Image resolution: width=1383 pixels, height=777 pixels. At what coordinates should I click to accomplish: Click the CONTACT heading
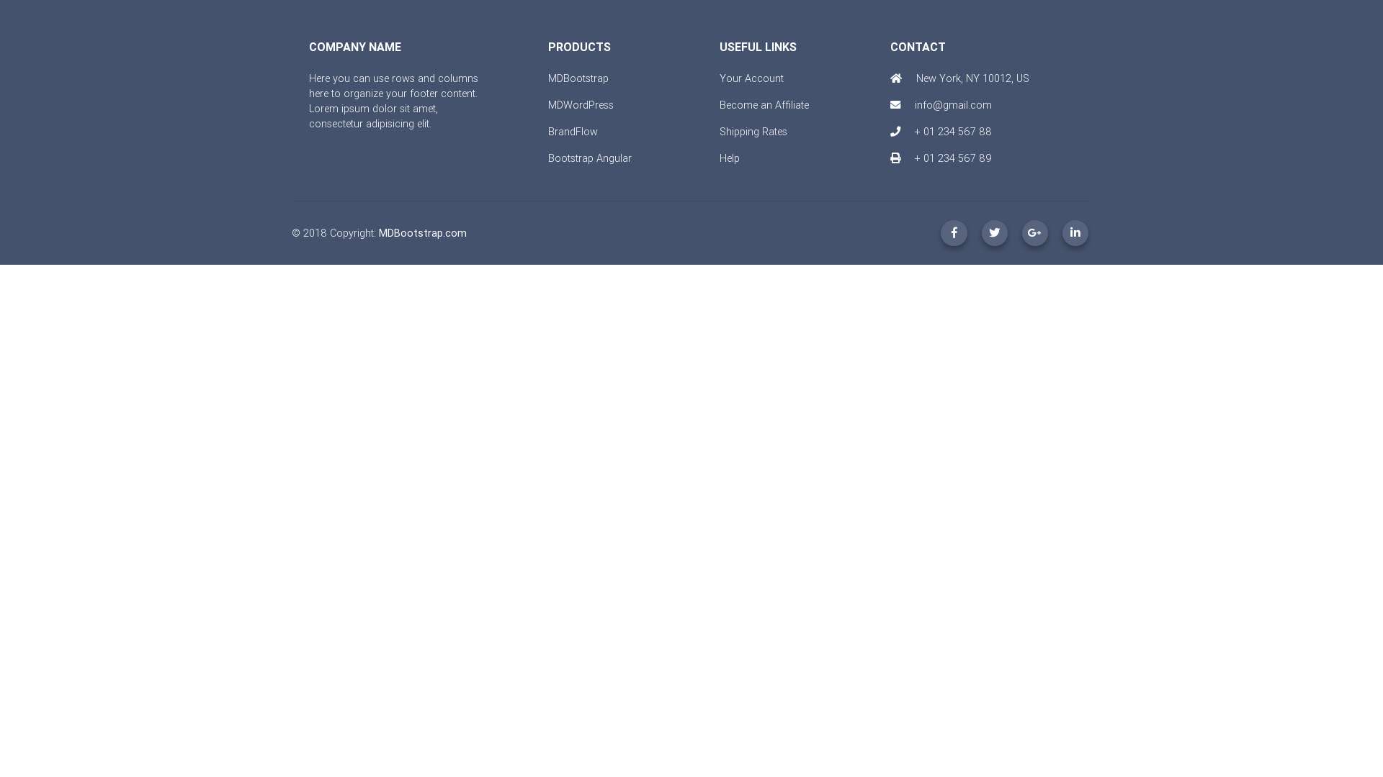tap(918, 47)
